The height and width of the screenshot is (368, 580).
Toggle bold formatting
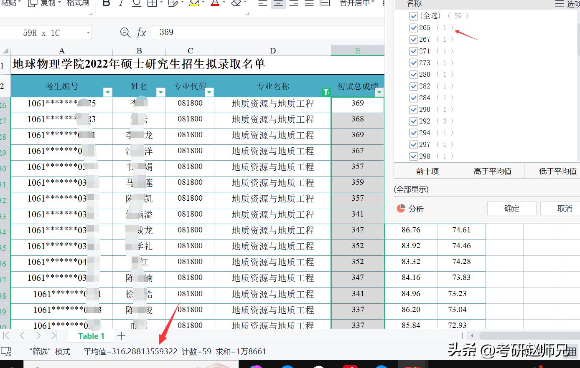(x=106, y=3)
